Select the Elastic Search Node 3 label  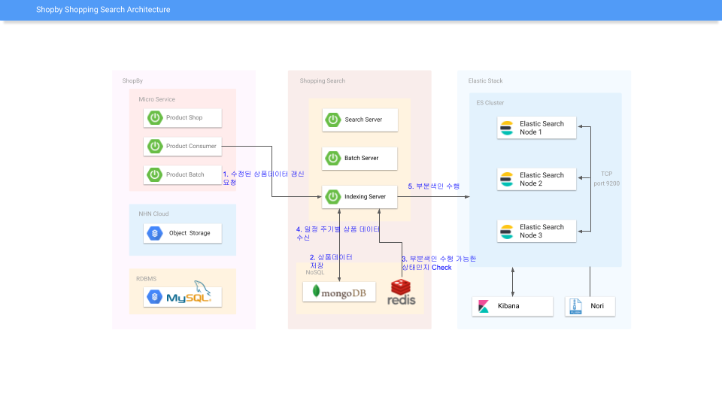pyautogui.click(x=541, y=232)
